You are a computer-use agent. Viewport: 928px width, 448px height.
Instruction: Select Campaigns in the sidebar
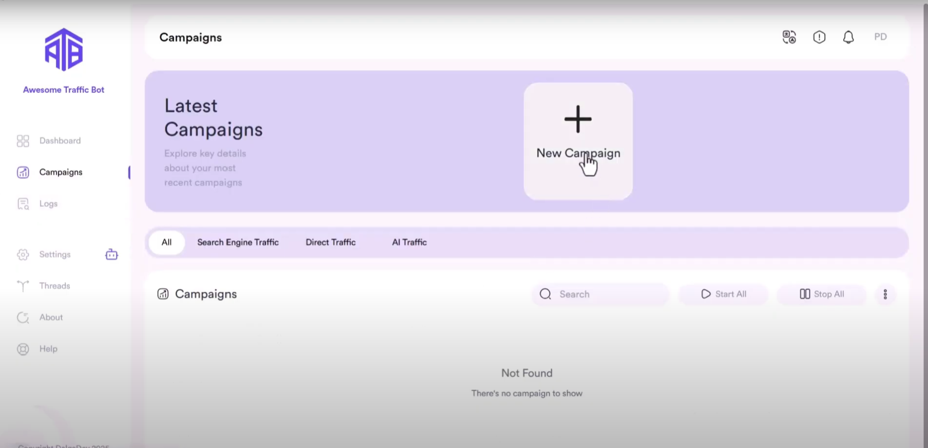click(60, 172)
